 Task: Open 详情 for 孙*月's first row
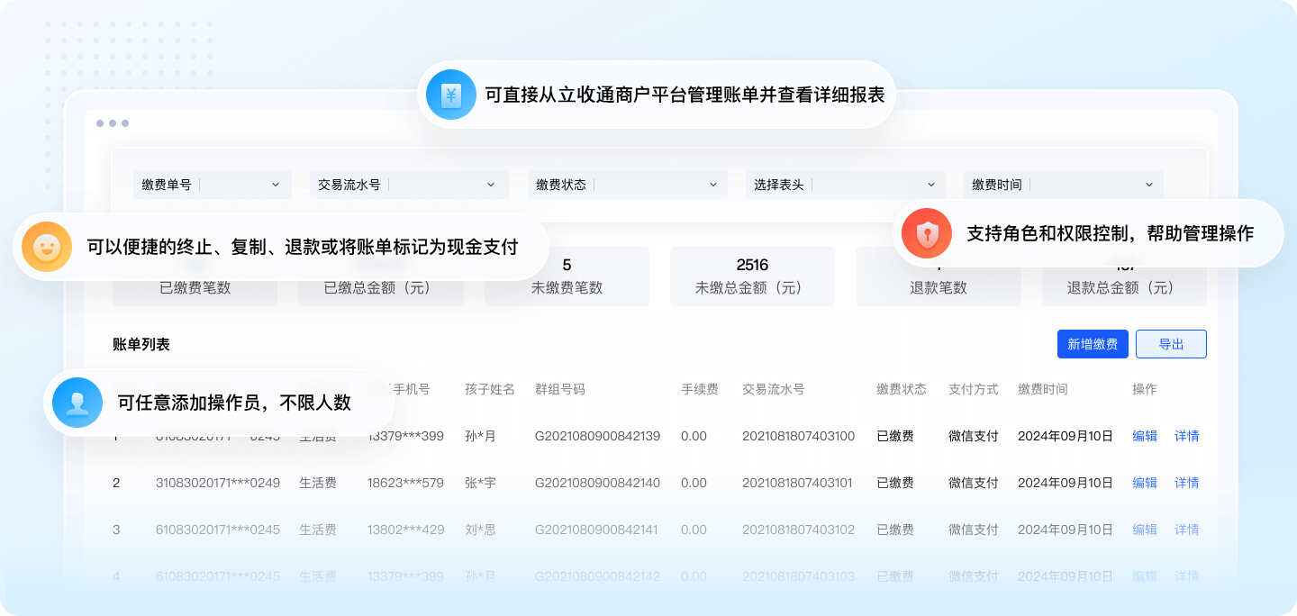coord(1187,436)
